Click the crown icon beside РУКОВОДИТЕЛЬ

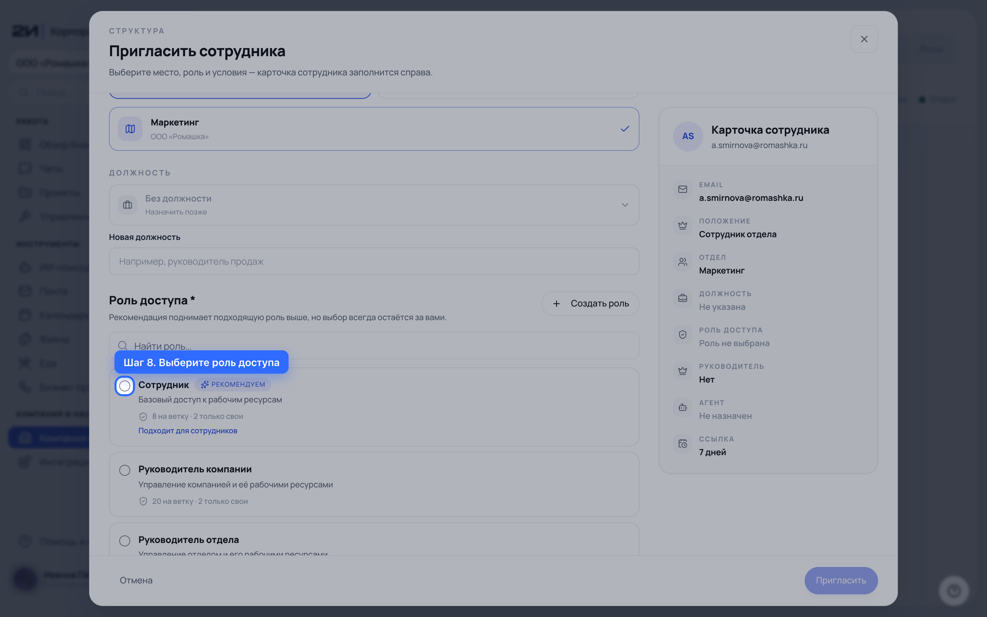(682, 371)
